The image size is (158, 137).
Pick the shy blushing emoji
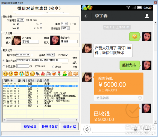(32, 73)
